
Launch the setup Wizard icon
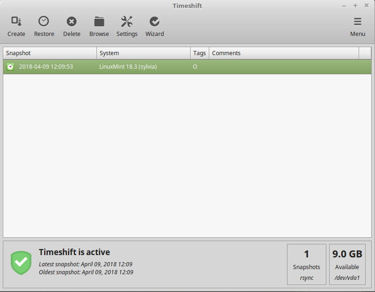pos(154,26)
